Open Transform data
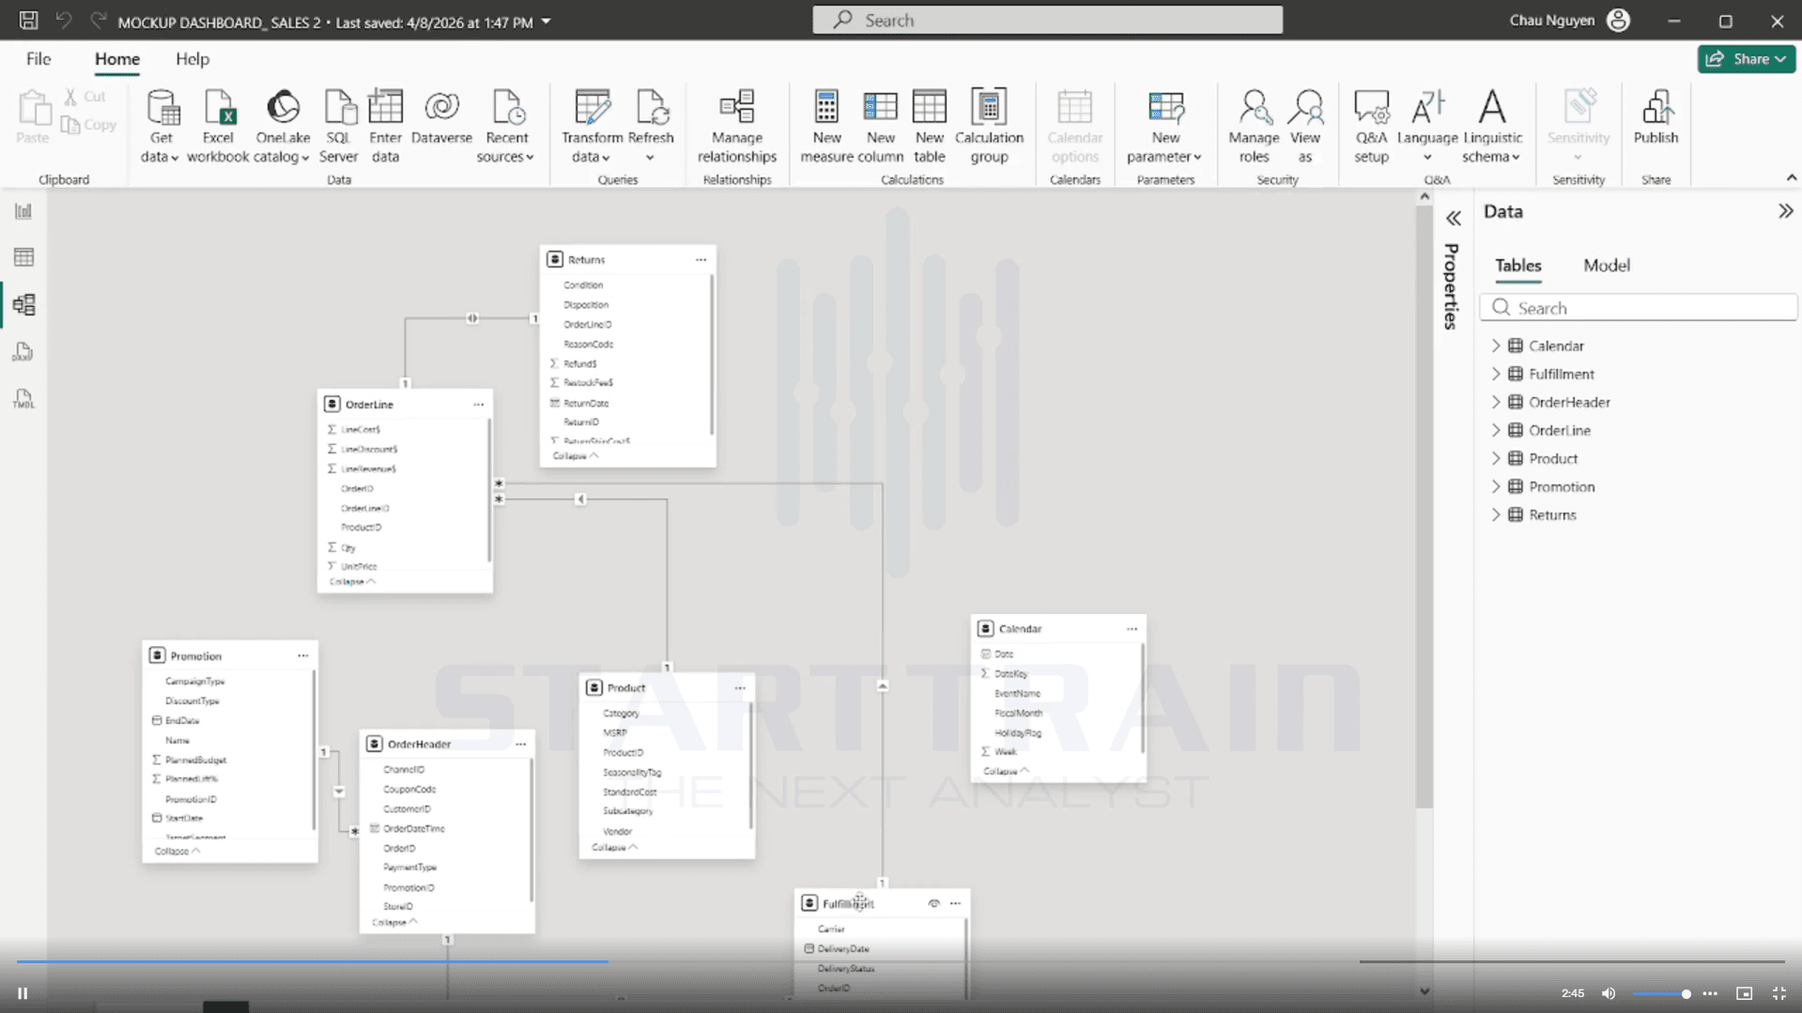The height and width of the screenshot is (1013, 1802). pos(592,127)
